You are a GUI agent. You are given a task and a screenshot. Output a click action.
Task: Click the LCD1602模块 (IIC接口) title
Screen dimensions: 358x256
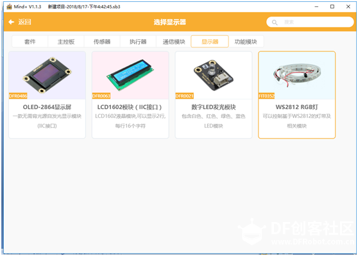pyautogui.click(x=130, y=107)
